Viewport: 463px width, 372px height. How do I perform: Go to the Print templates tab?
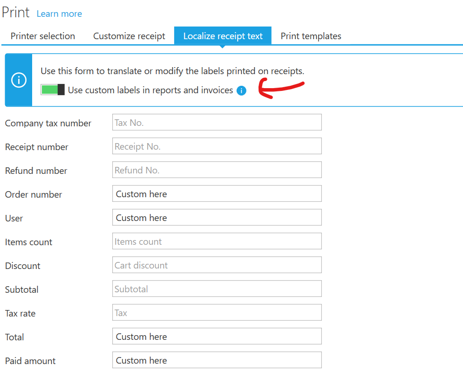(x=311, y=36)
